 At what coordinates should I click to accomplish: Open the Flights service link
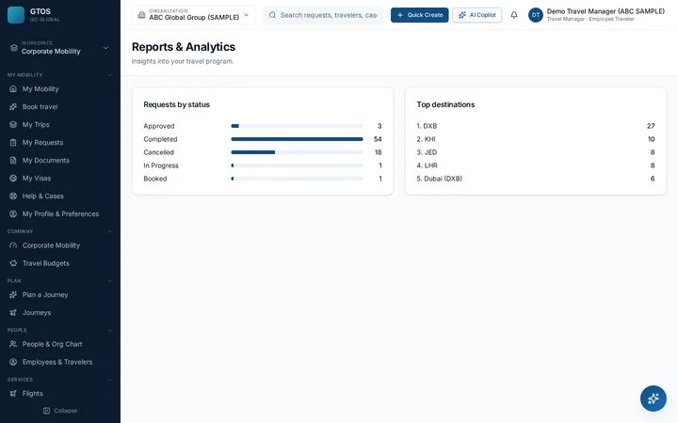(60, 393)
